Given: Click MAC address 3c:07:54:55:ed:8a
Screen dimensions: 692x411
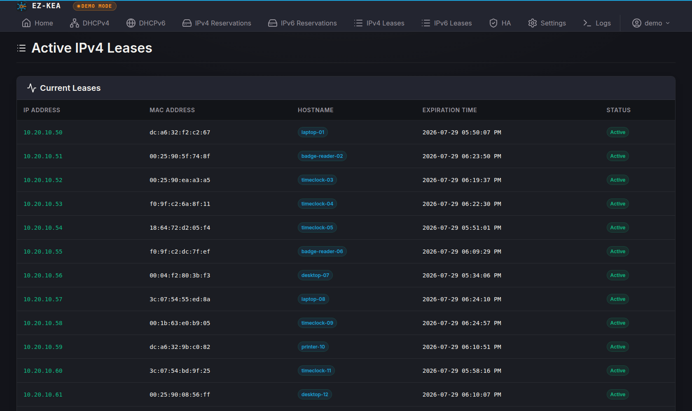Looking at the screenshot, I should click(x=180, y=299).
